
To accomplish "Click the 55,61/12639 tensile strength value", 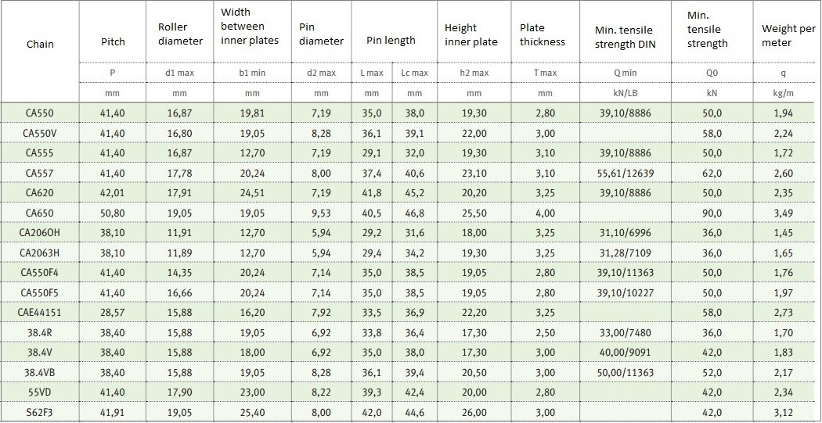I will pyautogui.click(x=624, y=173).
